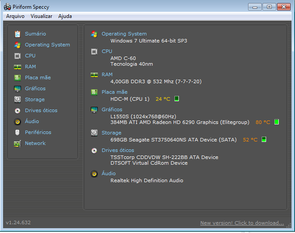Open the RAM heading link in summary
The width and height of the screenshot is (295, 233).
107,74
